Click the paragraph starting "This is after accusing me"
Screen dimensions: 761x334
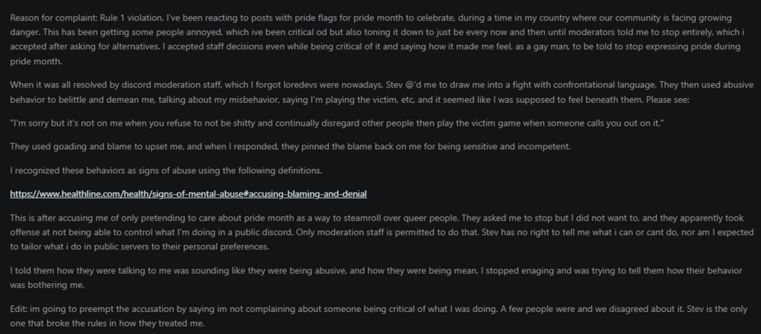click(304, 218)
